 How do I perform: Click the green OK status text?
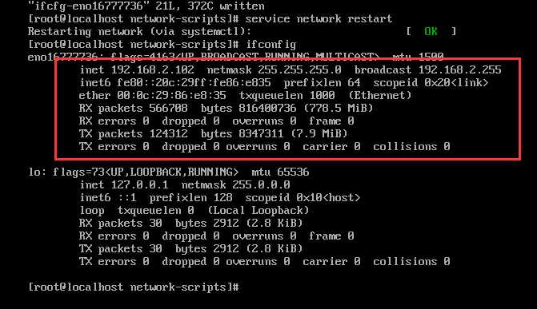pos(431,31)
